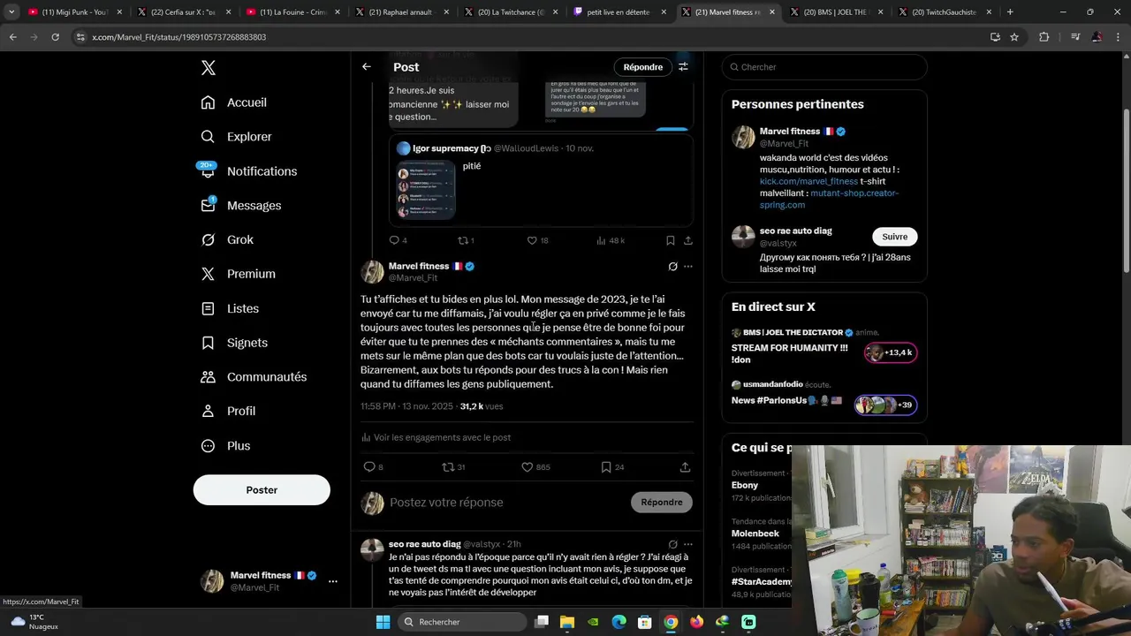Click Postez votre réponse field
The width and height of the screenshot is (1131, 636).
505,503
